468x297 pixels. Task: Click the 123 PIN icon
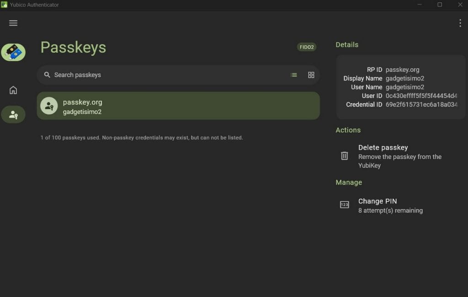click(x=345, y=204)
